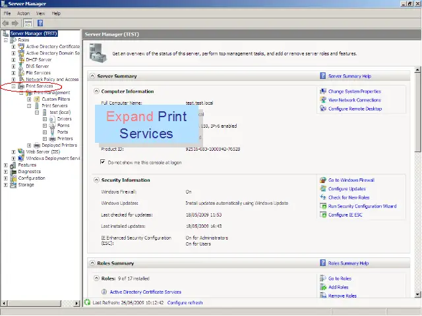Click the Web Server (IIS) icon
The image size is (422, 316).
pos(21,152)
